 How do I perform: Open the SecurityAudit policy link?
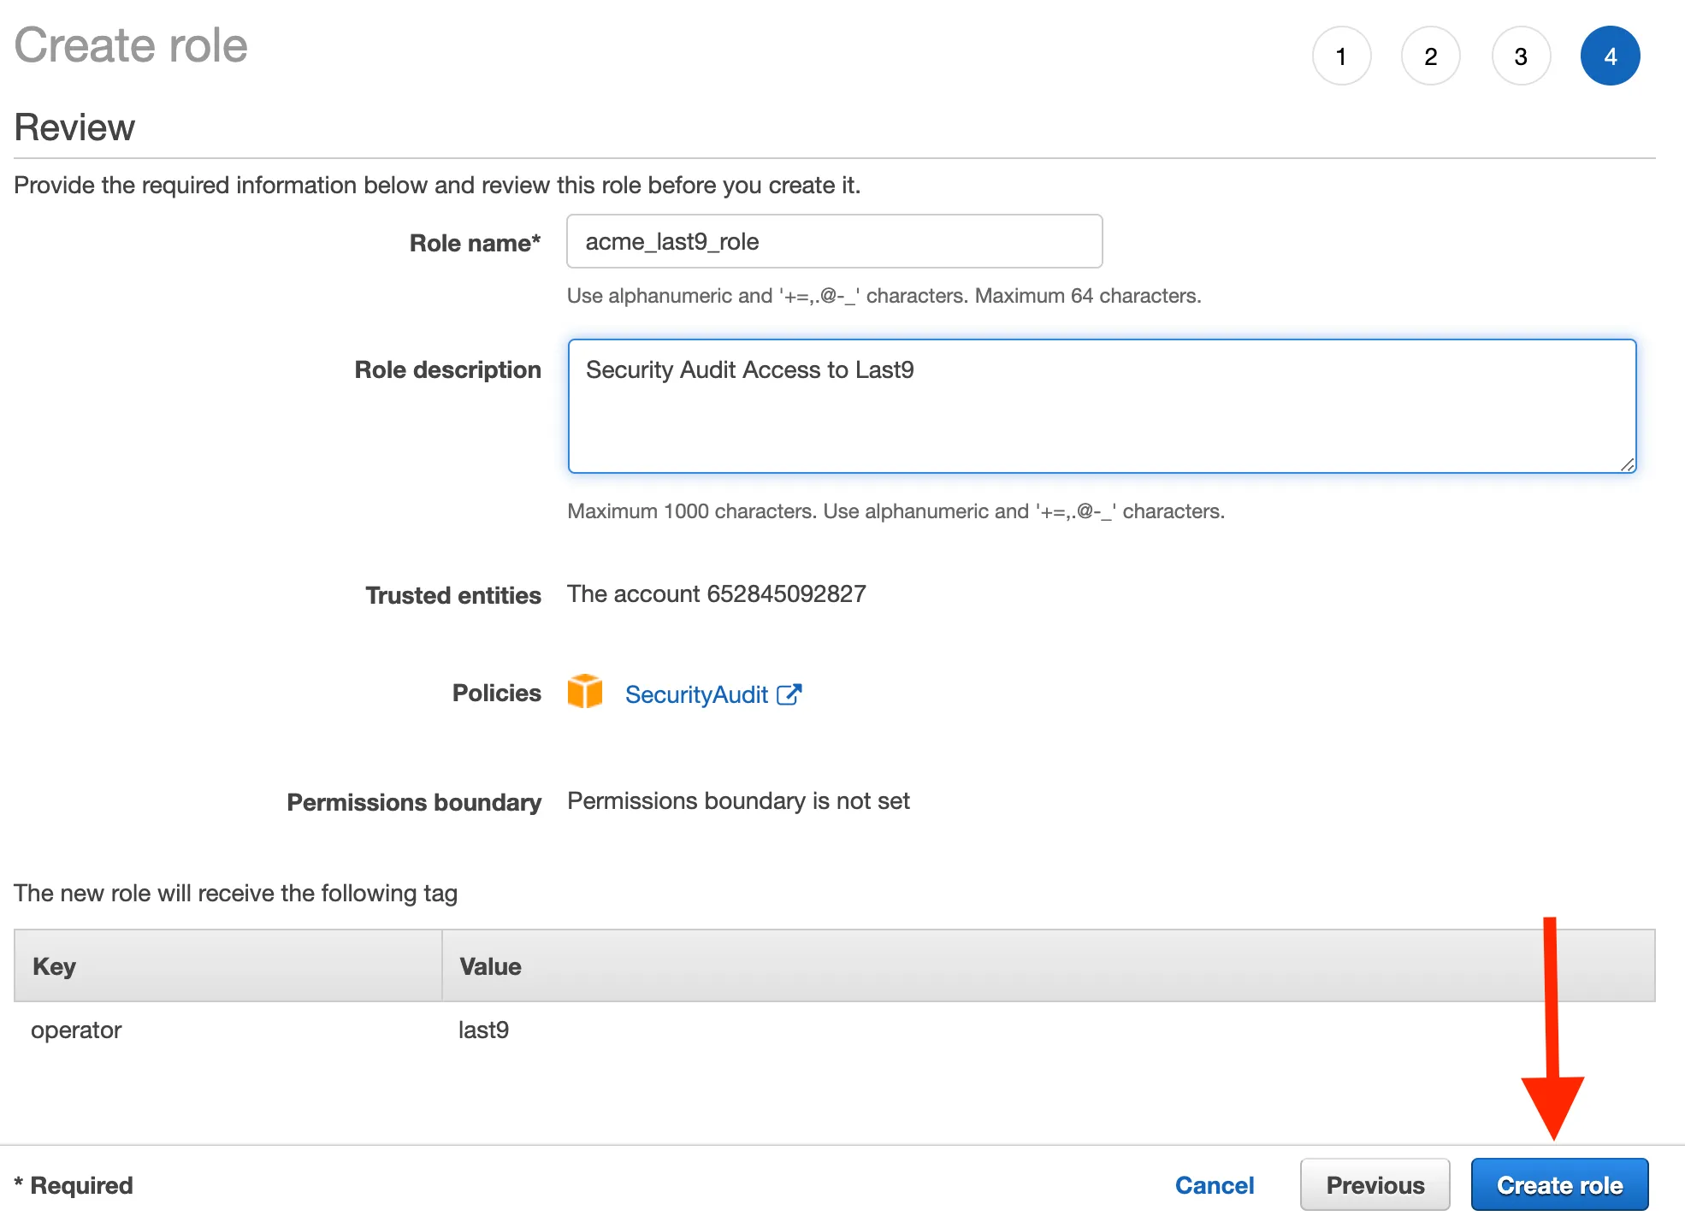click(696, 694)
